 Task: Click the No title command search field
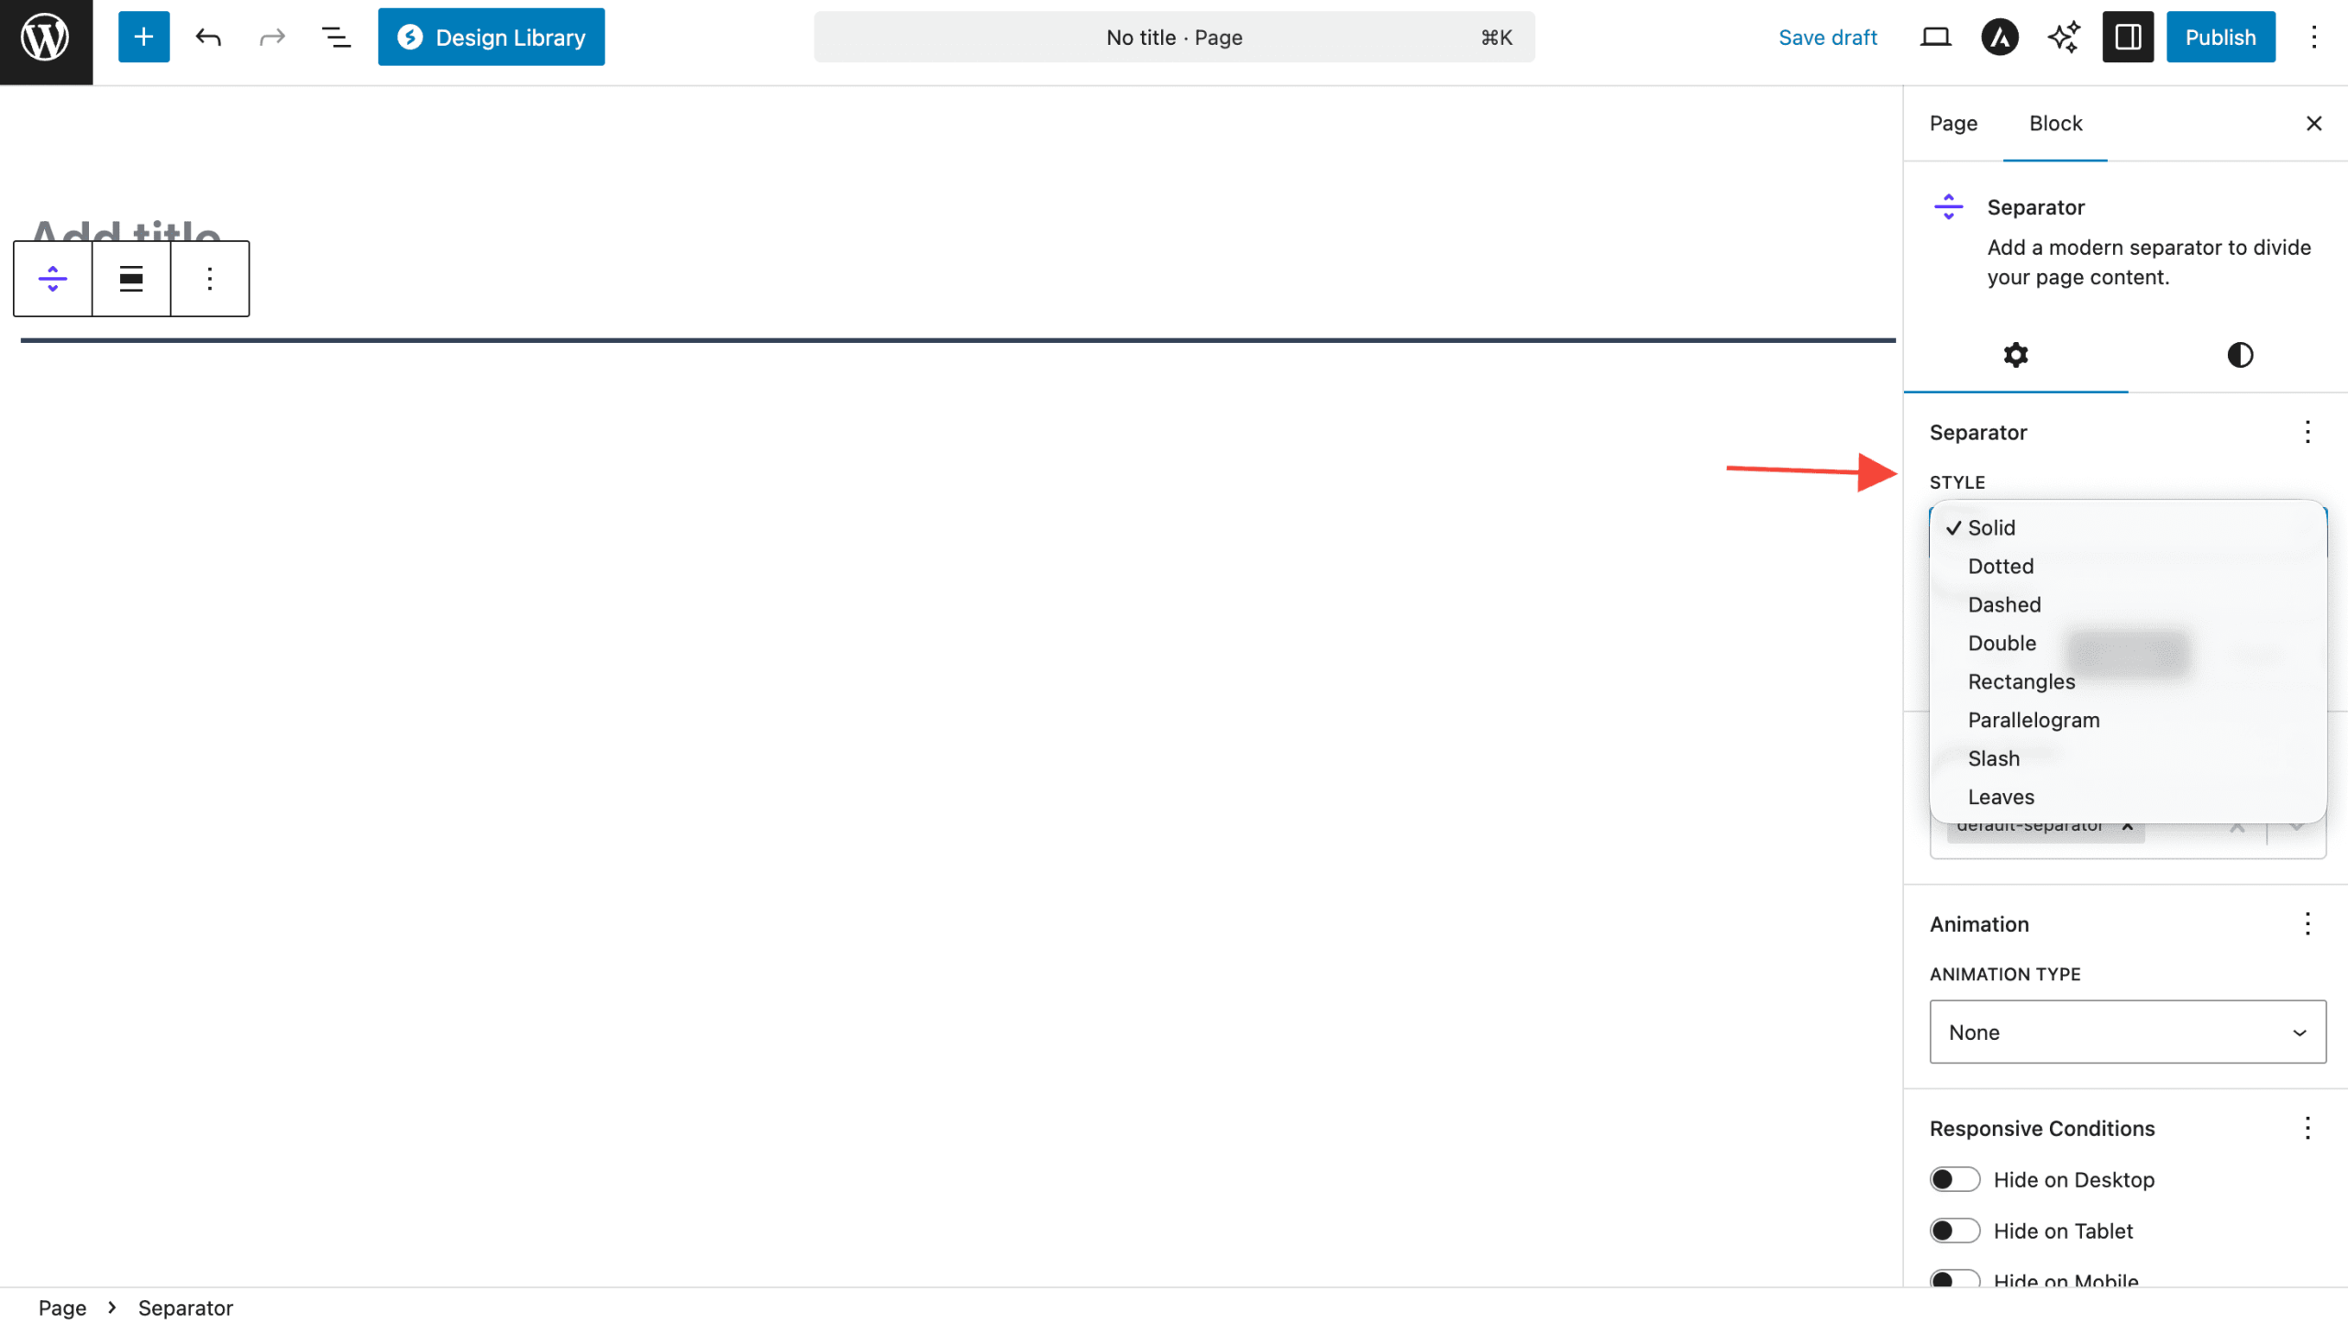[1173, 37]
